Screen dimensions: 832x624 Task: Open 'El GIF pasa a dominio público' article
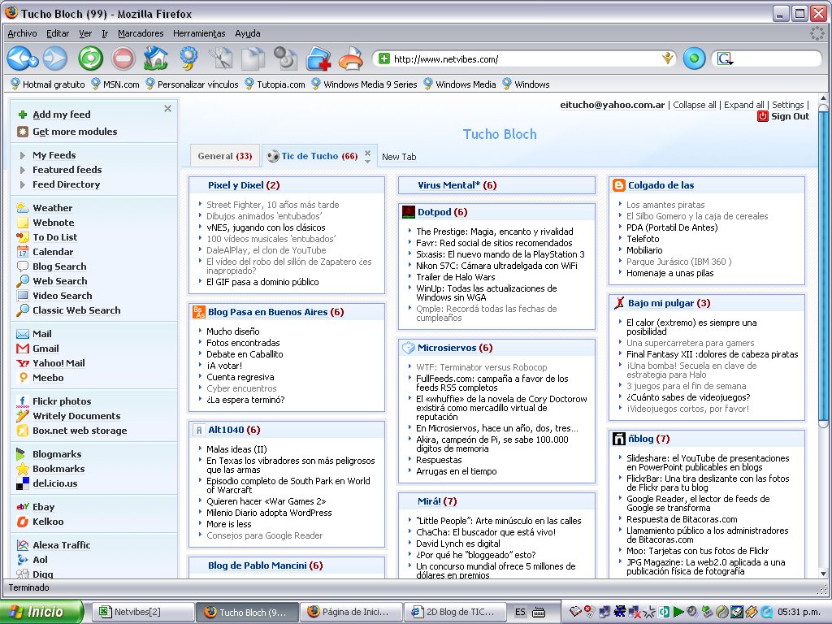tap(262, 282)
